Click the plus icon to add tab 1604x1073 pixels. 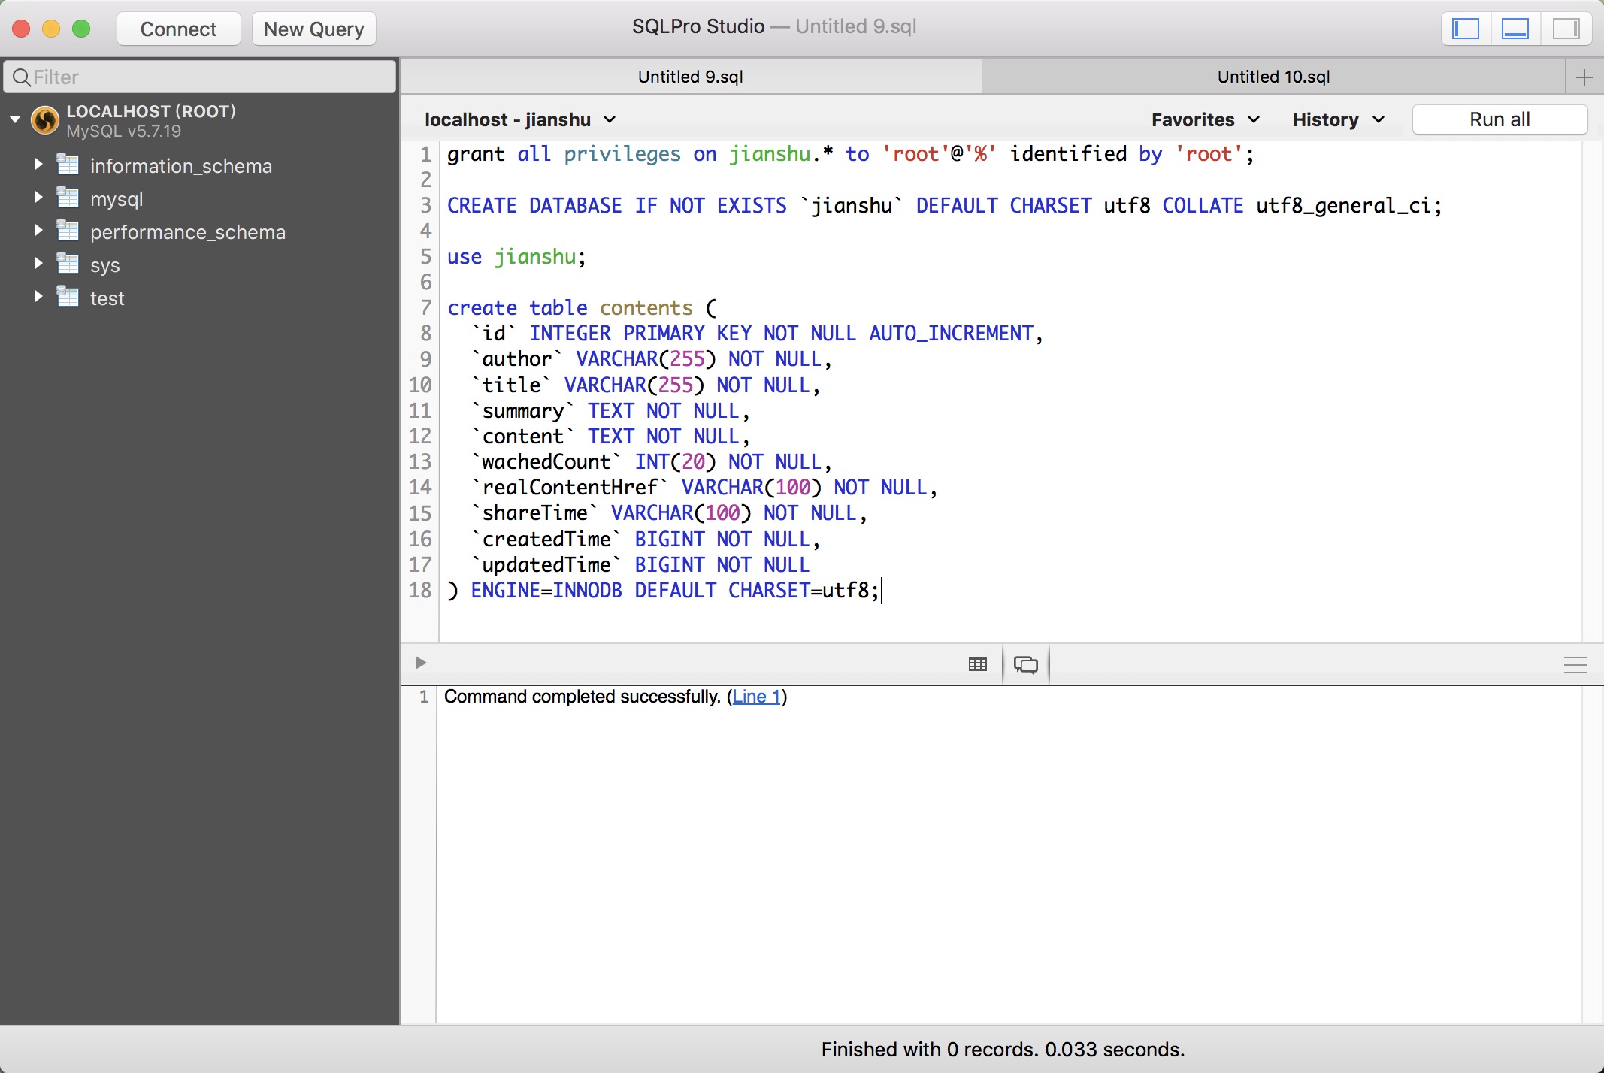[x=1584, y=77]
